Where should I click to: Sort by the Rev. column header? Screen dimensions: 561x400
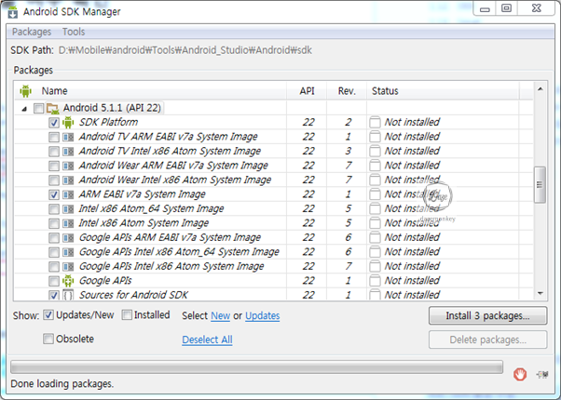pos(347,91)
